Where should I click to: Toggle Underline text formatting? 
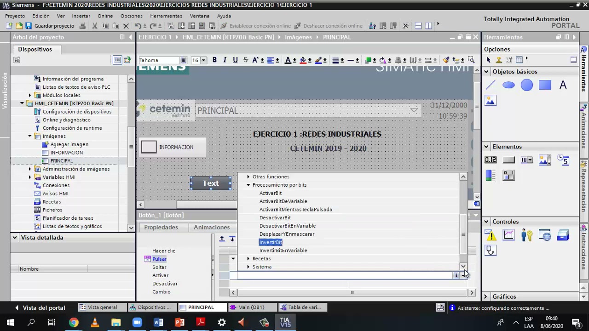[x=235, y=60]
